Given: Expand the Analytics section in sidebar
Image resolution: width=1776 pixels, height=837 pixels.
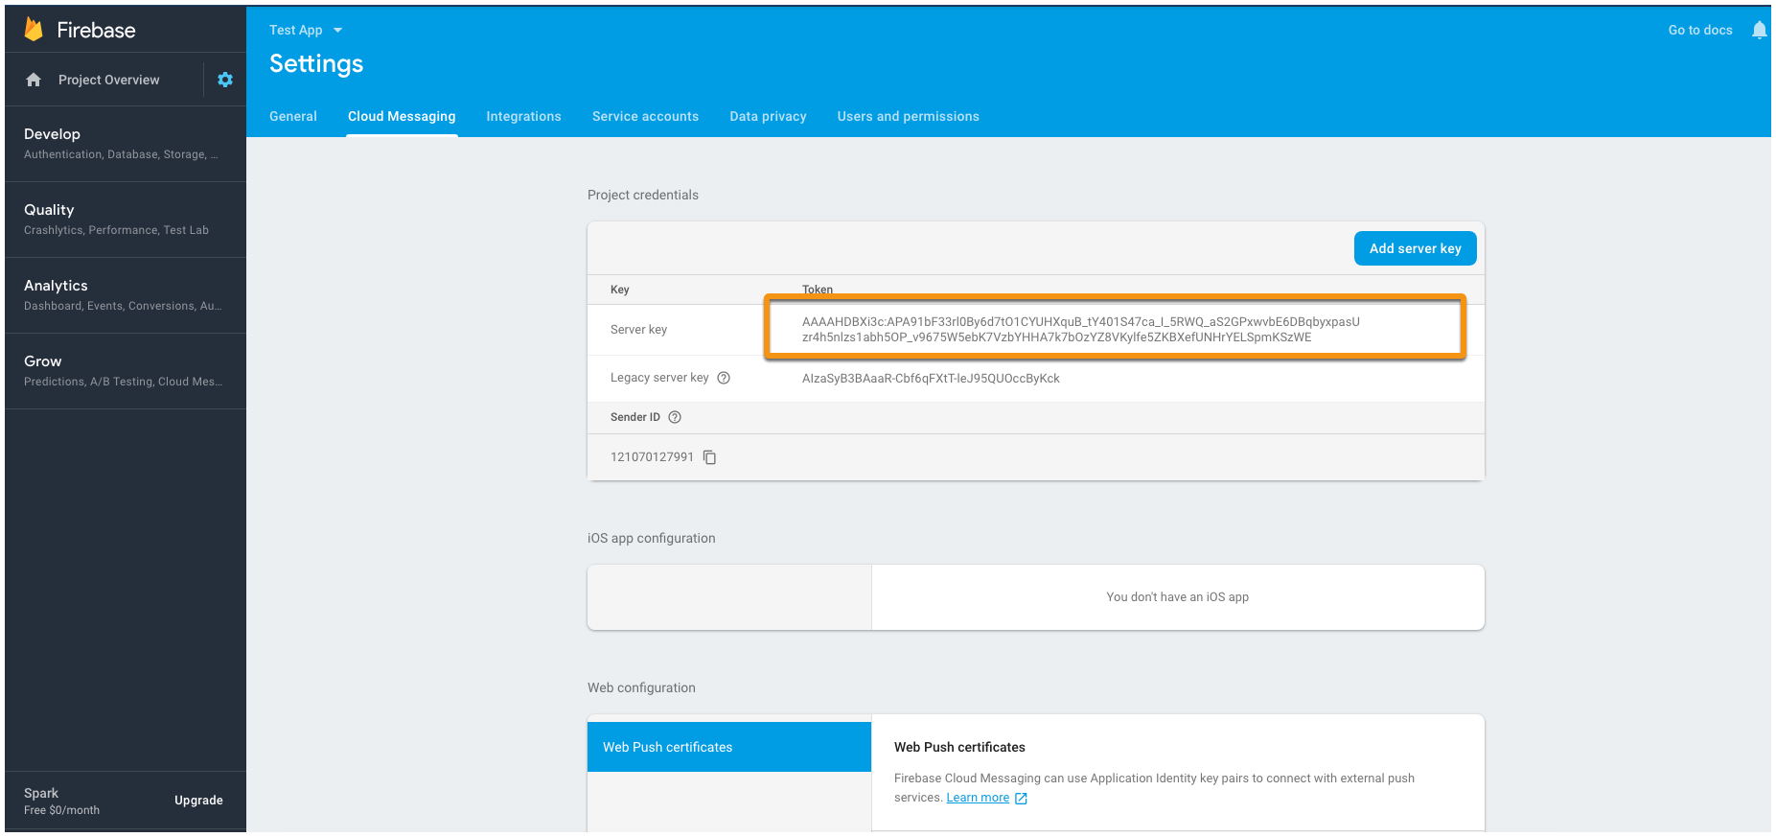Looking at the screenshot, I should point(126,295).
